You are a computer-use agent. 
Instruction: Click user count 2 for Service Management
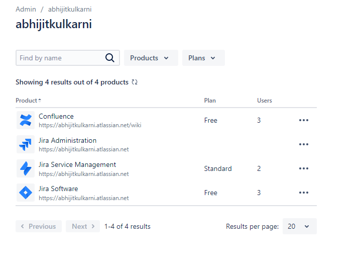pos(259,168)
